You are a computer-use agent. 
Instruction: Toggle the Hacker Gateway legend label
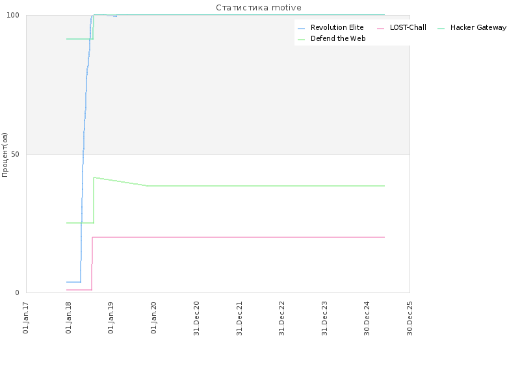[478, 27]
